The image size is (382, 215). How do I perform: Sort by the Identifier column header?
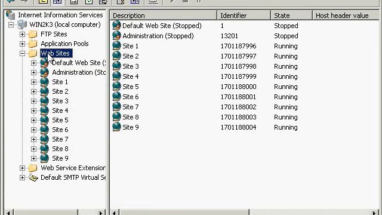[244, 16]
